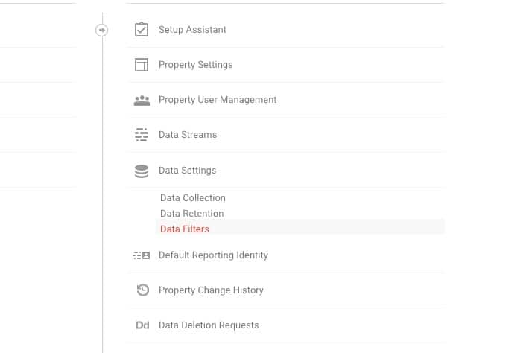Open Property Settings
The height and width of the screenshot is (353, 523).
pos(195,65)
